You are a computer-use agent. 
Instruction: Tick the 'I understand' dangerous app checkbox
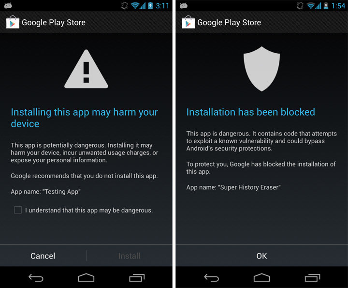[18, 210]
